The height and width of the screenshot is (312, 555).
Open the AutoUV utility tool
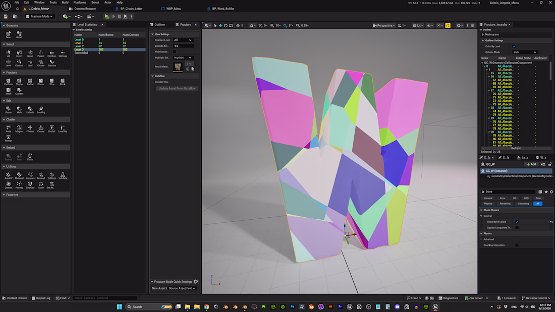coord(8,176)
